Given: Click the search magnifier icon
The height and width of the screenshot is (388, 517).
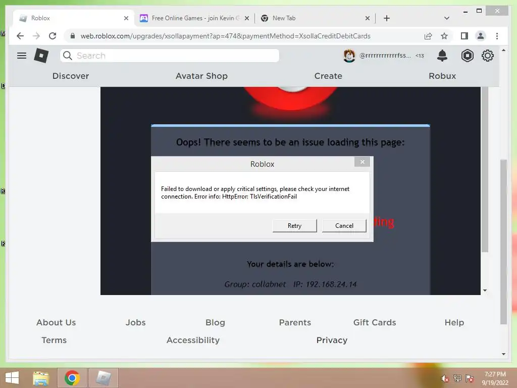Looking at the screenshot, I should click(67, 56).
